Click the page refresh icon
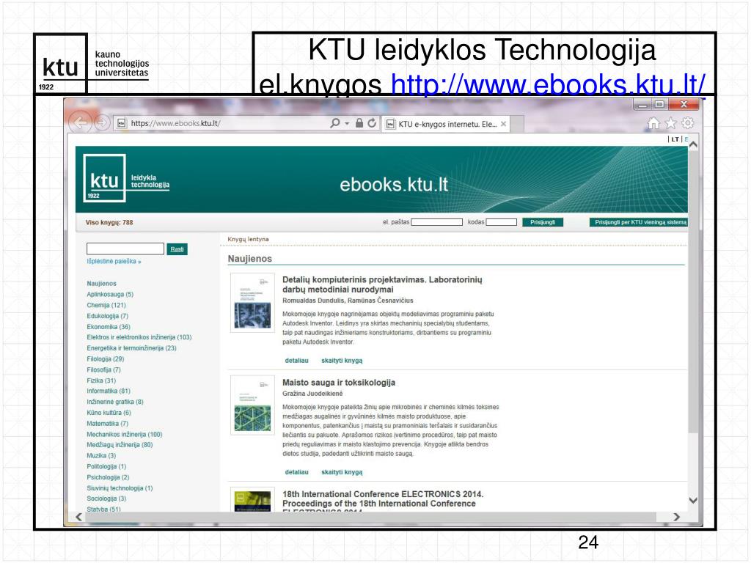This screenshot has width=751, height=563. (372, 123)
